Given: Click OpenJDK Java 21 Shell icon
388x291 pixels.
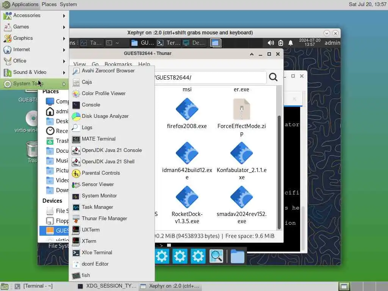Looking at the screenshot, I should click(x=76, y=162).
